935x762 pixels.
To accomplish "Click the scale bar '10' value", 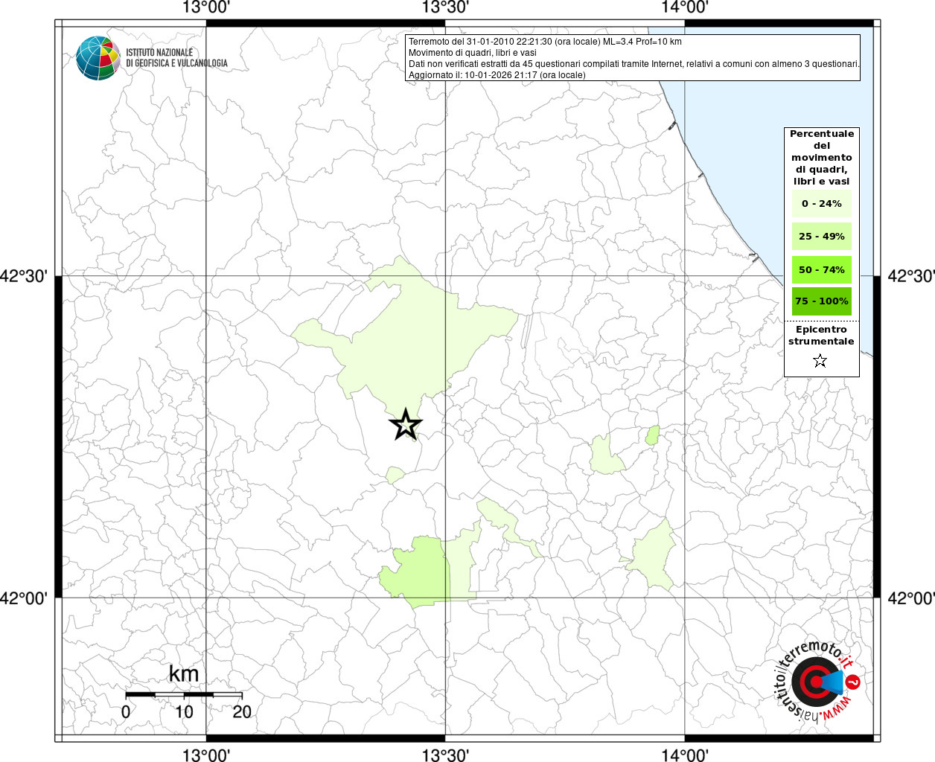I will coord(184,712).
